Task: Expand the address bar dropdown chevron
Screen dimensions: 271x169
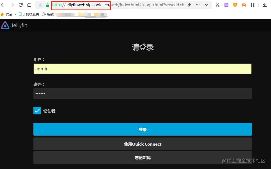Action: pos(207,5)
